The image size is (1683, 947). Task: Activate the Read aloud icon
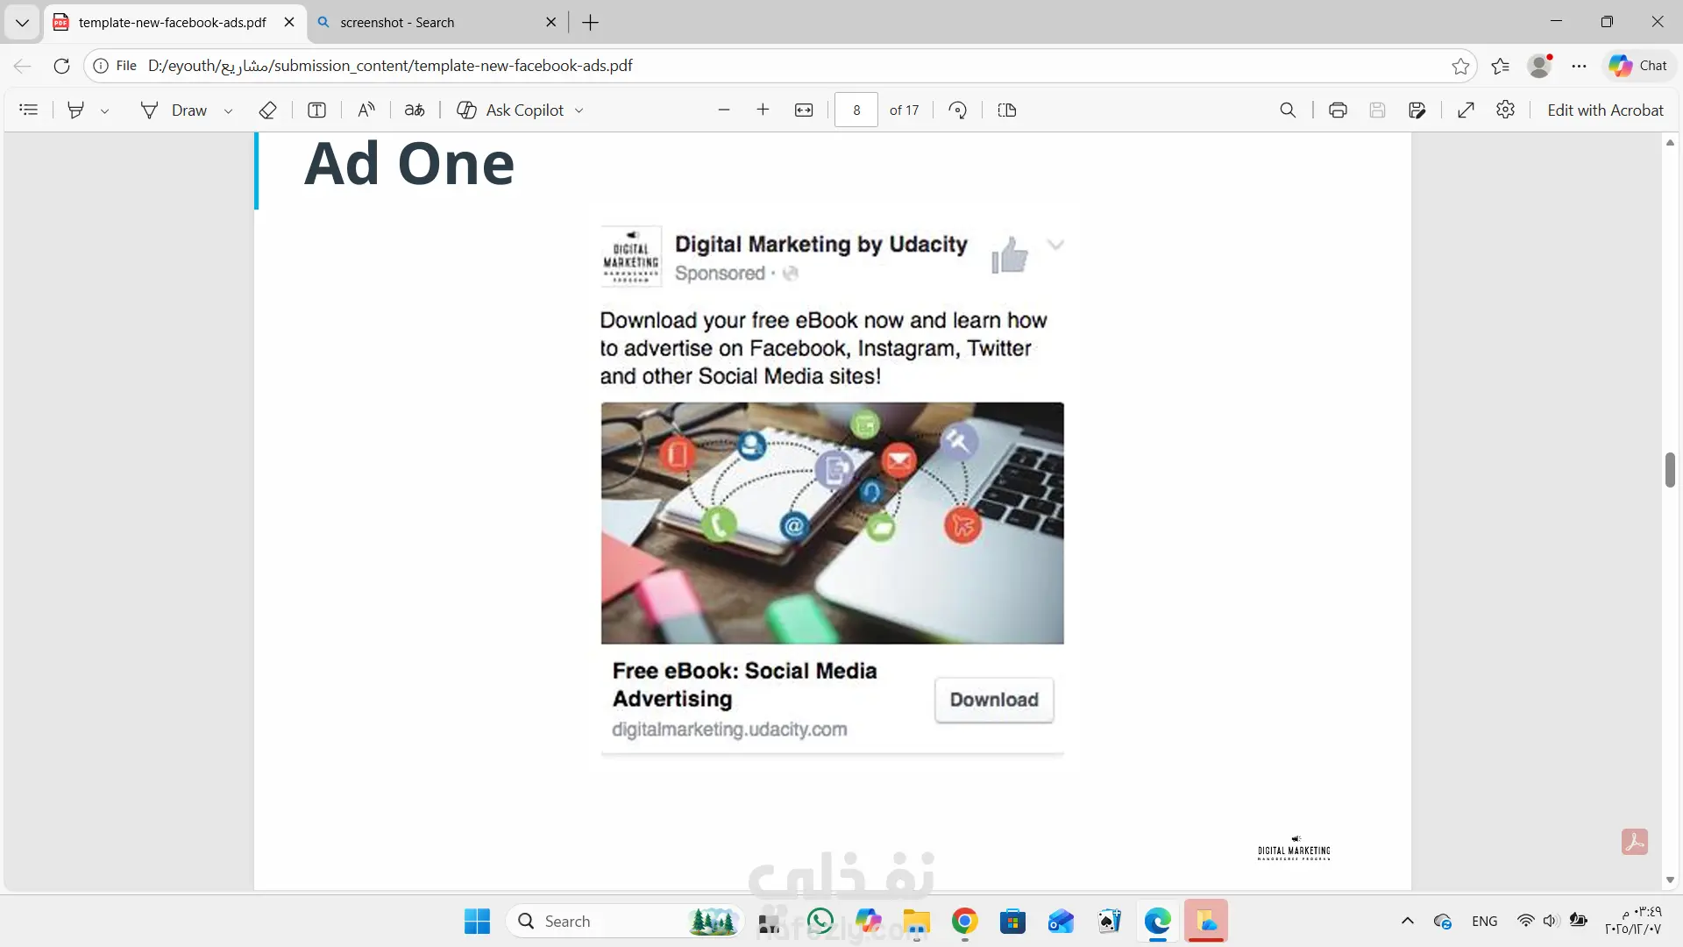click(x=366, y=110)
